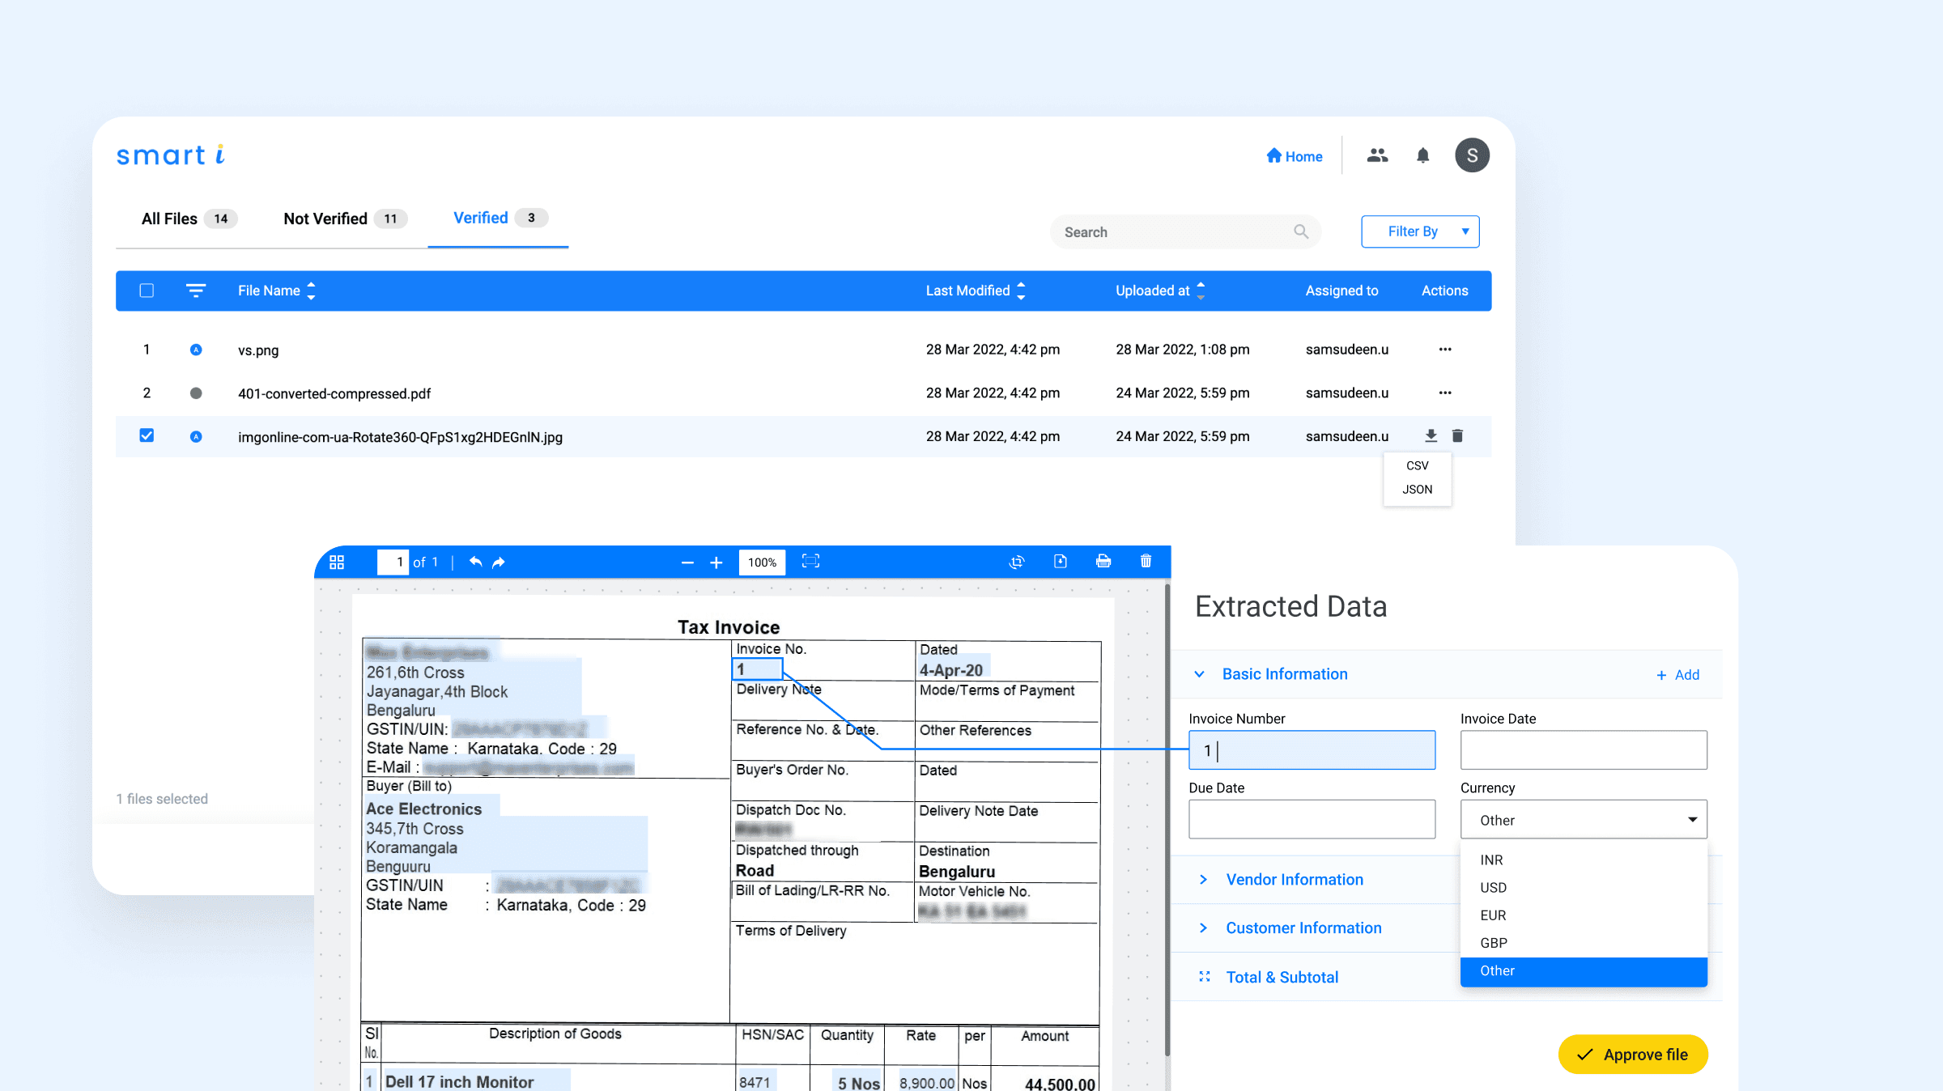Image resolution: width=1943 pixels, height=1091 pixels.
Task: Click into the Invoice Date field
Action: coord(1583,750)
